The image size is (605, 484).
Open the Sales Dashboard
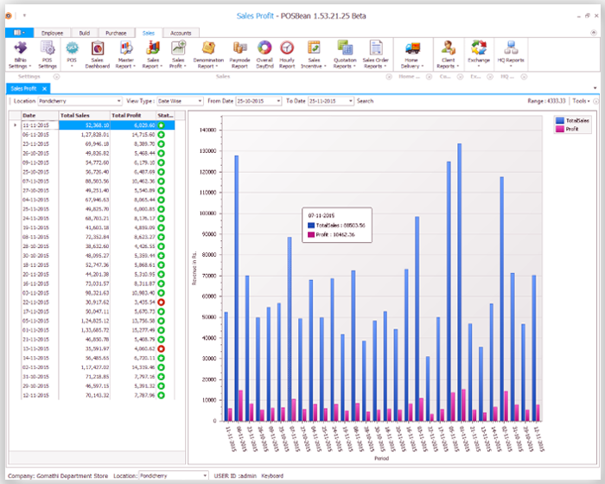[97, 55]
